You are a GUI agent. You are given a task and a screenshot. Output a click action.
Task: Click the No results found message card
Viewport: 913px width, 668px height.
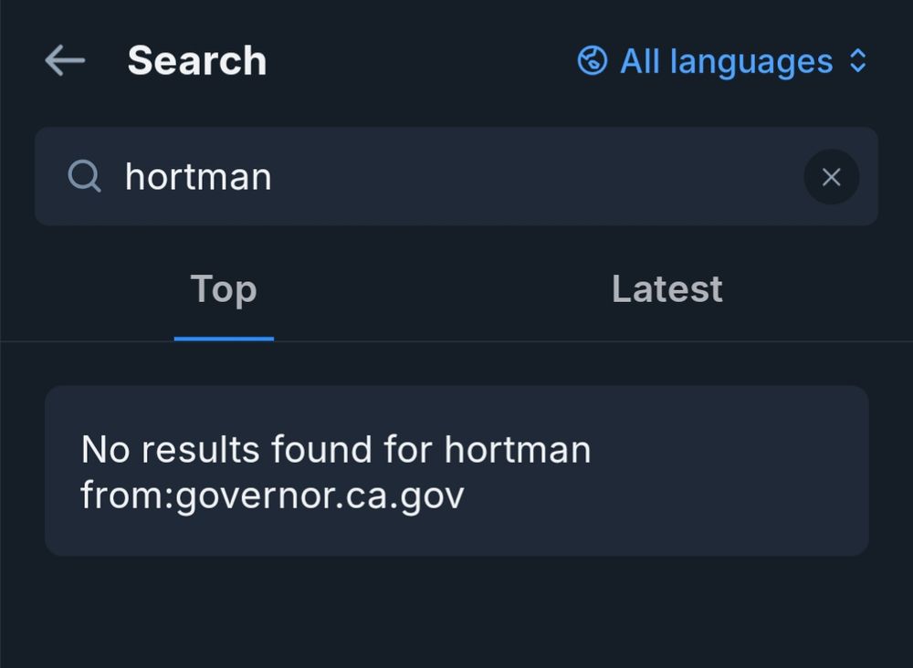click(456, 470)
